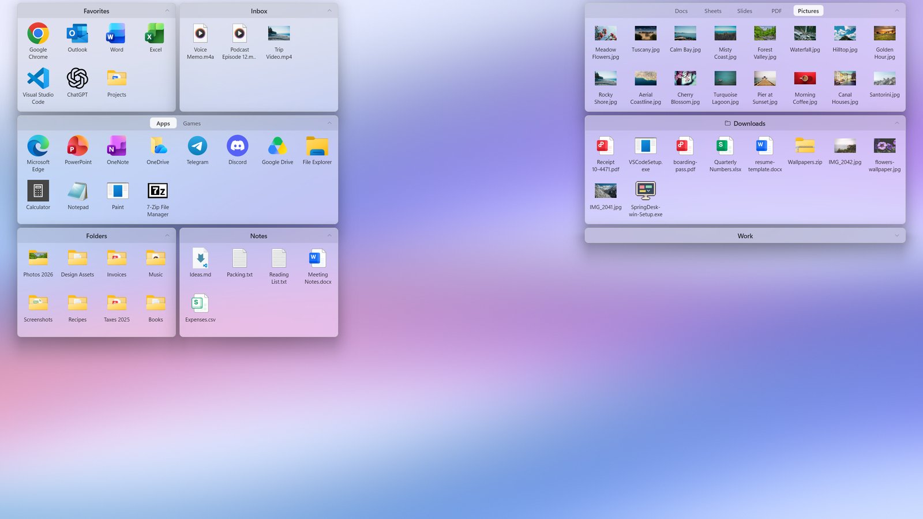The height and width of the screenshot is (519, 923).
Task: Collapse the Pictures tab group
Action: pos(896,10)
